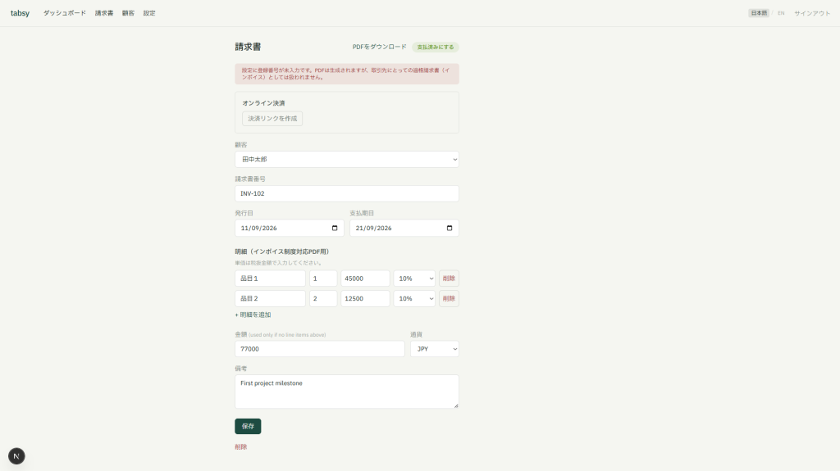The height and width of the screenshot is (471, 840).
Task: Click the 品目 1 description field
Action: 270,279
